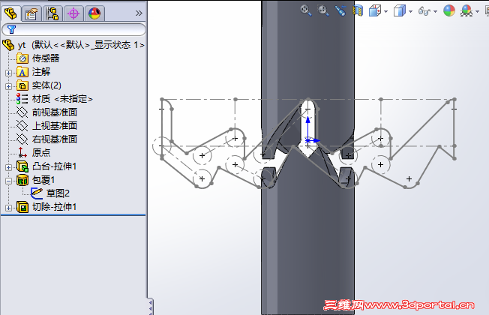This screenshot has height=315, width=489.
Task: Select the 原点 origin item
Action: click(34, 152)
